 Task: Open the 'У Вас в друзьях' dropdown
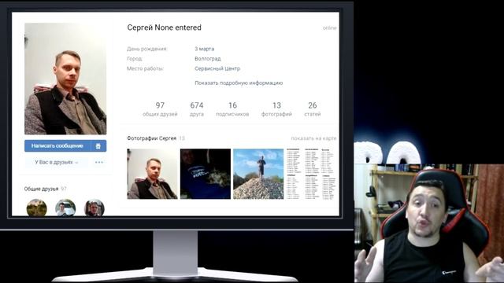coord(57,163)
